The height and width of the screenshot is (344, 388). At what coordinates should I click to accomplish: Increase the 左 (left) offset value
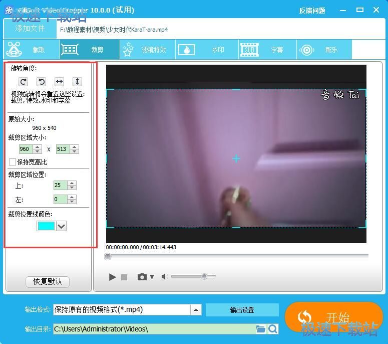tap(72, 197)
